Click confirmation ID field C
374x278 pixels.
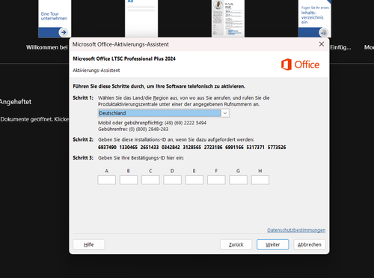150,180
